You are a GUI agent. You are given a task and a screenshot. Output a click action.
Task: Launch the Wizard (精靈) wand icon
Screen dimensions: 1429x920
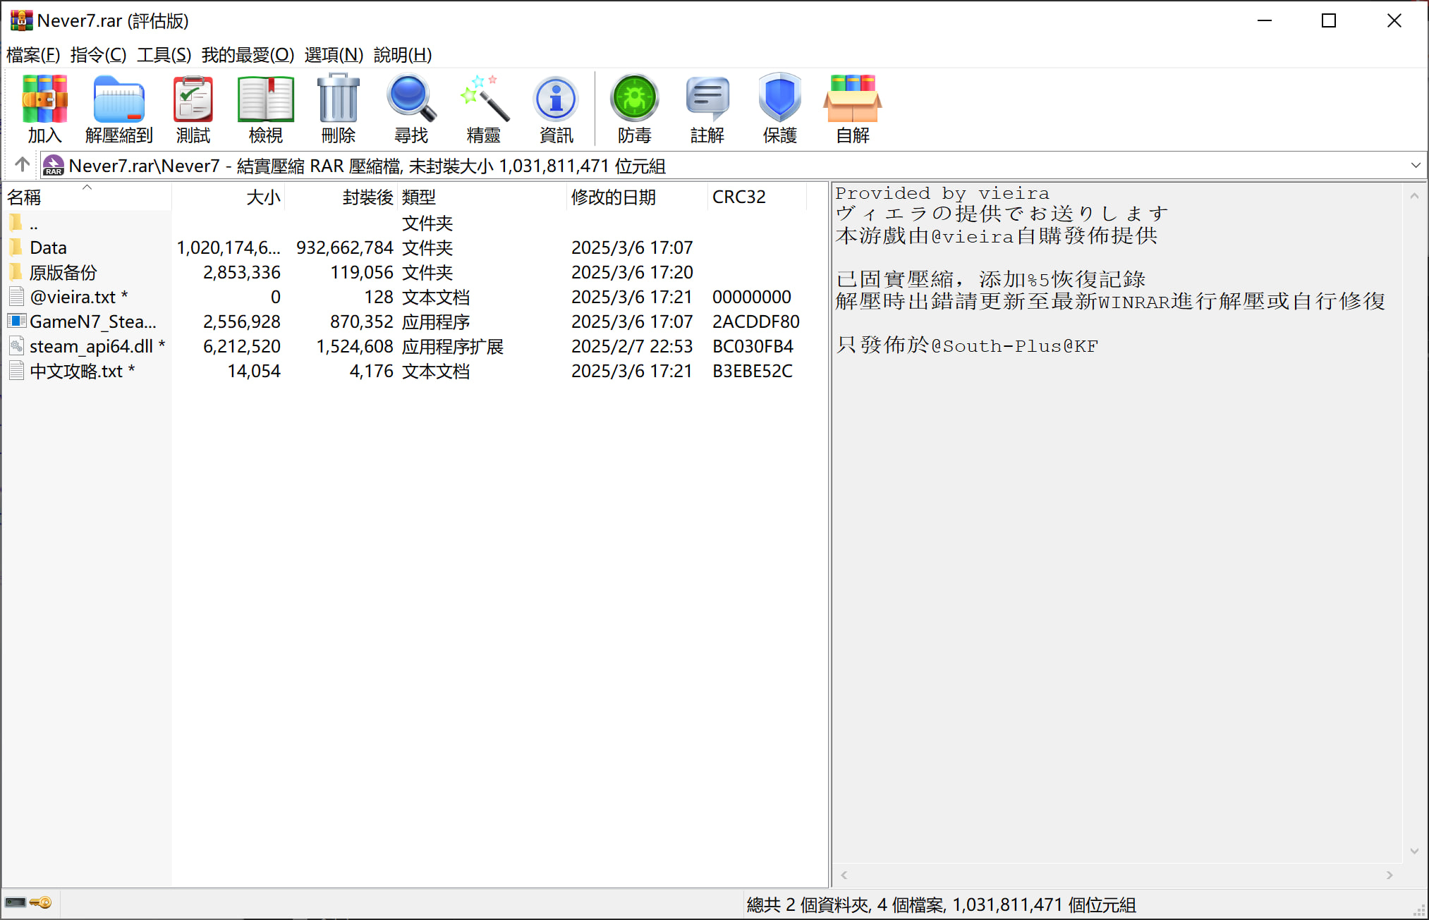click(x=484, y=108)
